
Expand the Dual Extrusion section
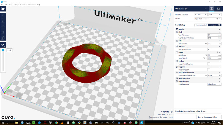pyautogui.click(x=198, y=78)
